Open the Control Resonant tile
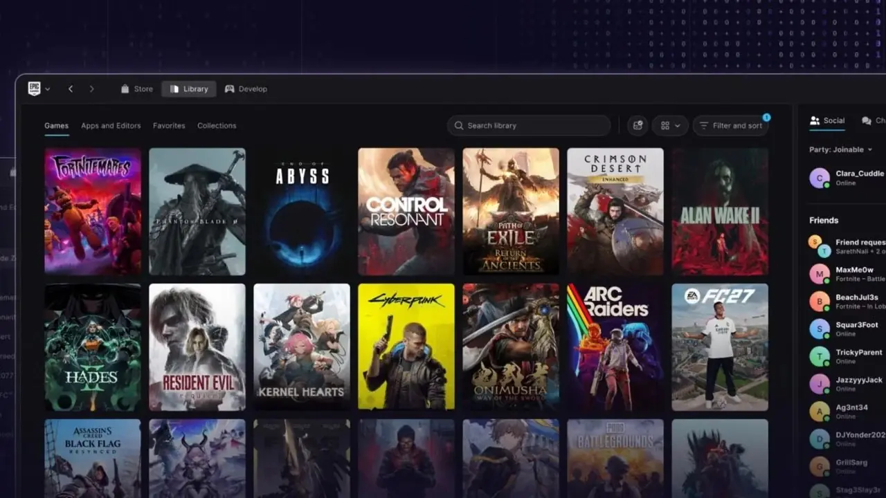The width and height of the screenshot is (886, 498). [406, 212]
